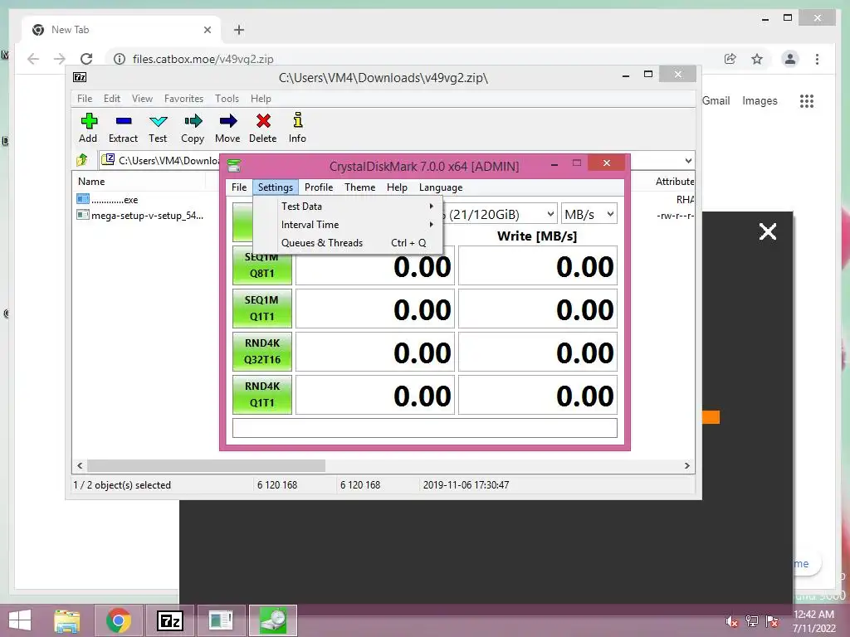Switch to CrystalDiskMark in the taskbar
This screenshot has height=637, width=850.
click(272, 620)
